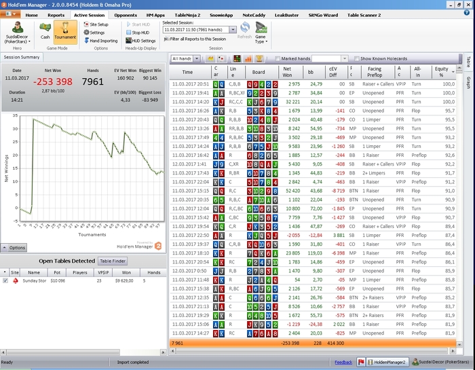Open HUD Settings
475x370 pixels.
point(140,41)
